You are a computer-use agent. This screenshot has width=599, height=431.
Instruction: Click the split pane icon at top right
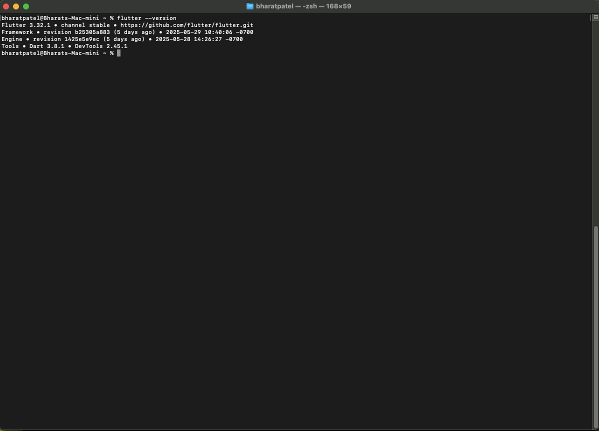(595, 17)
